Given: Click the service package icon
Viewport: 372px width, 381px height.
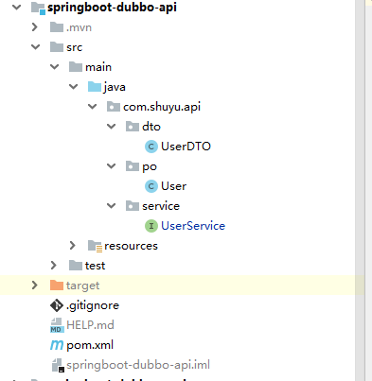Looking at the screenshot, I should [x=133, y=206].
